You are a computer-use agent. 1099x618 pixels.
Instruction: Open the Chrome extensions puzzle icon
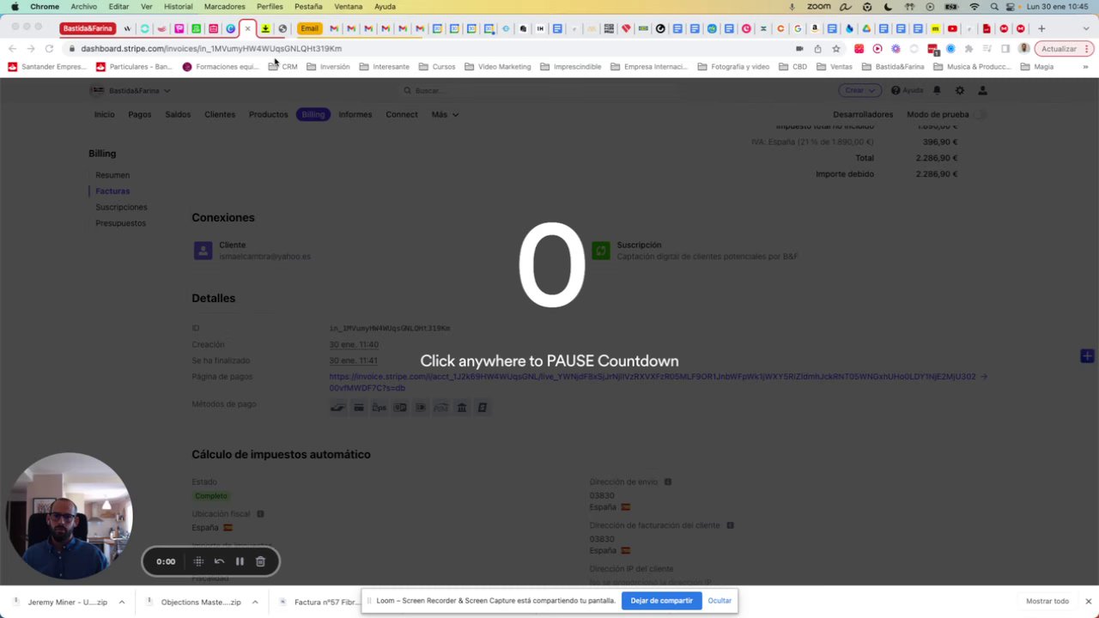tap(969, 49)
